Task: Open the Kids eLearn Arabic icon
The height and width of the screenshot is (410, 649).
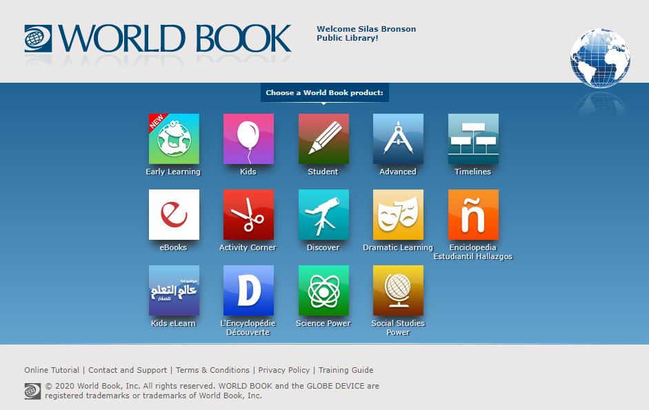Action: point(174,291)
